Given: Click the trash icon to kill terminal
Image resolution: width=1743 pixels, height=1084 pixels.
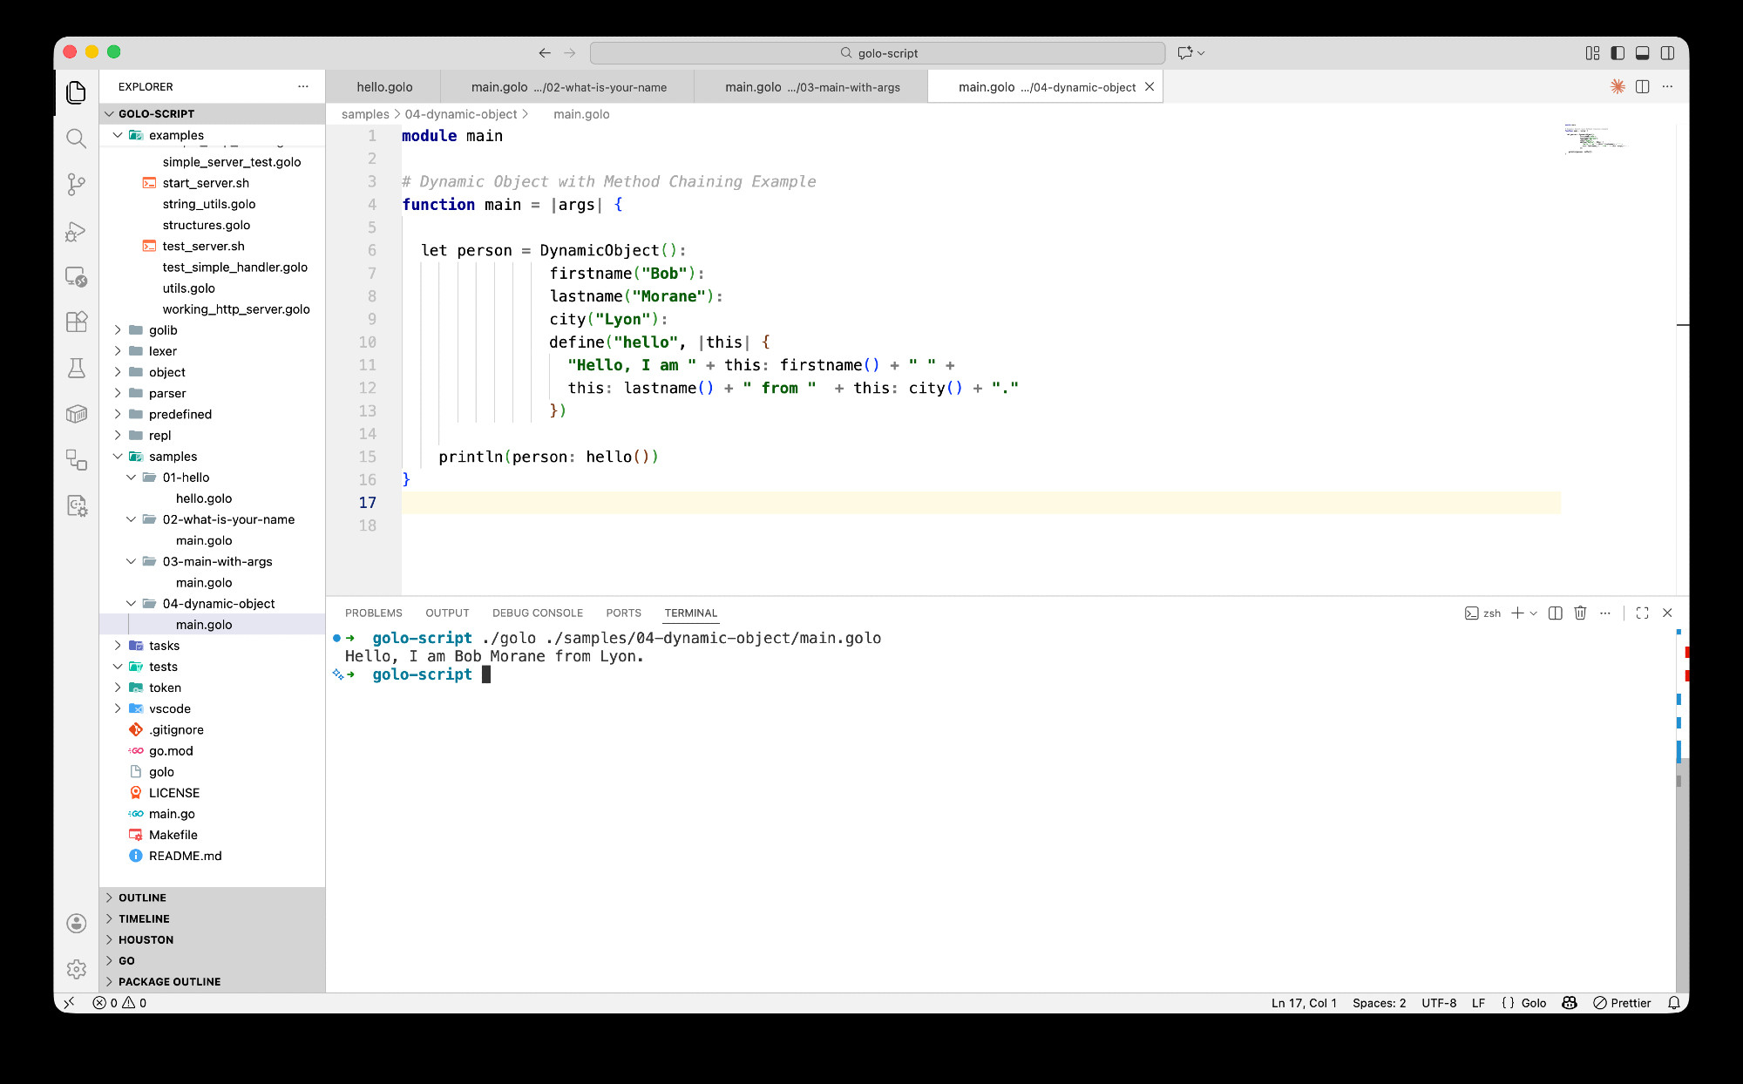Looking at the screenshot, I should point(1580,613).
